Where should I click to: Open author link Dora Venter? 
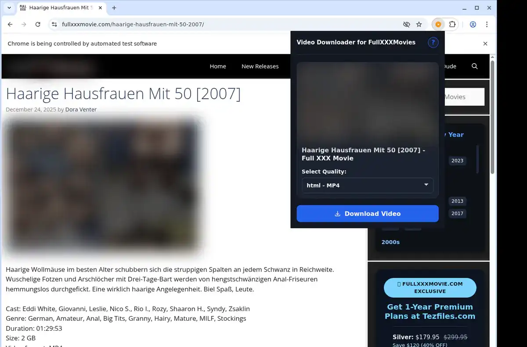[81, 110]
